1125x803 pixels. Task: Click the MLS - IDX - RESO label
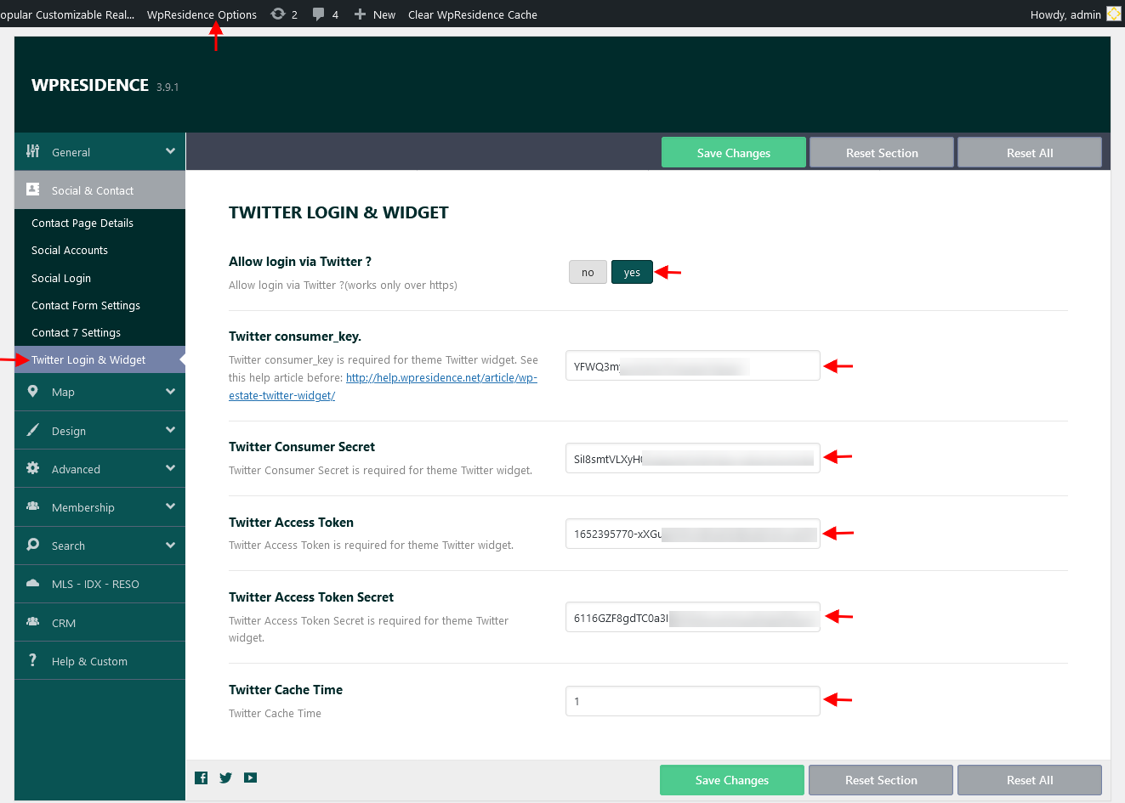coord(95,584)
